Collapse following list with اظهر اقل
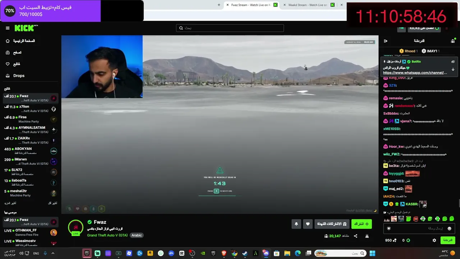 (x=53, y=203)
